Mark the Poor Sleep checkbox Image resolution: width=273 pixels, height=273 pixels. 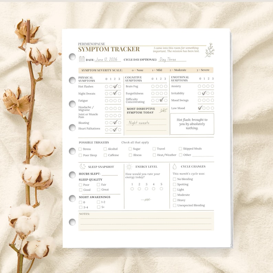coord(80,155)
